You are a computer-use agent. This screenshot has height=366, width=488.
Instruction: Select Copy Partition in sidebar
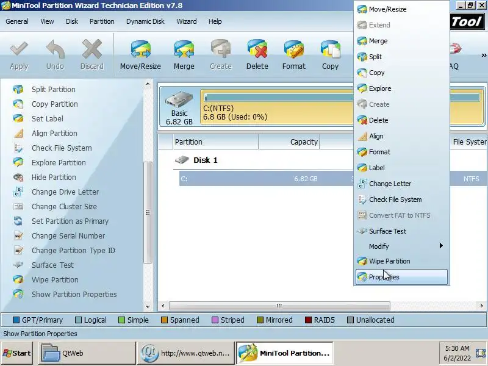[x=55, y=104]
